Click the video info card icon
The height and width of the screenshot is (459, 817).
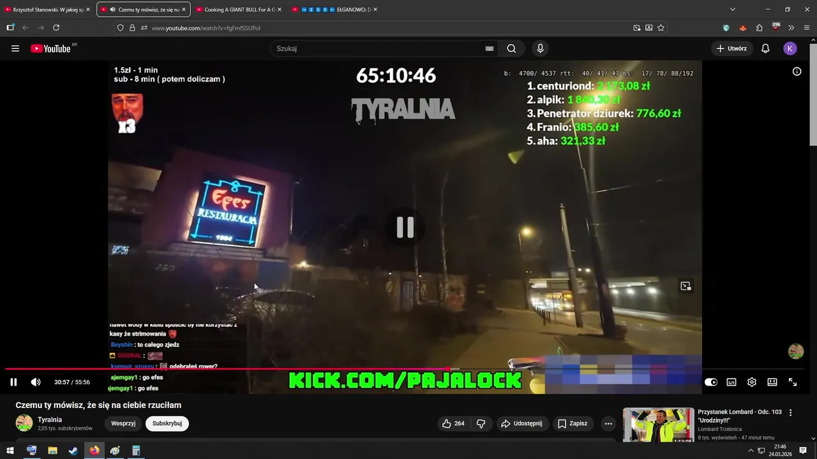[x=797, y=71]
